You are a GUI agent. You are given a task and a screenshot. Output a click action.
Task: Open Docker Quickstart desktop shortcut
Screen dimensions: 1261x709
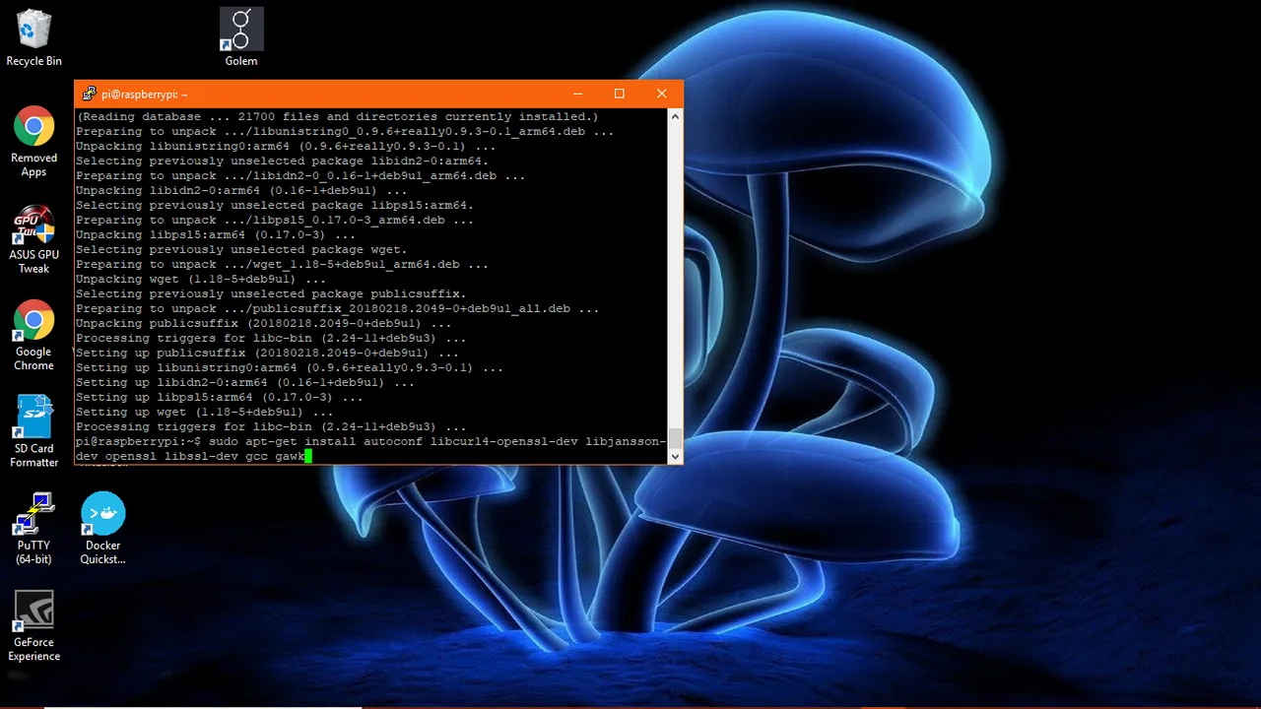(102, 529)
